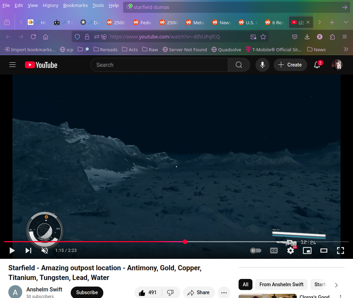Screen dimensions: 353x298
Task: Enable miniplayer mode
Action: tap(307, 251)
